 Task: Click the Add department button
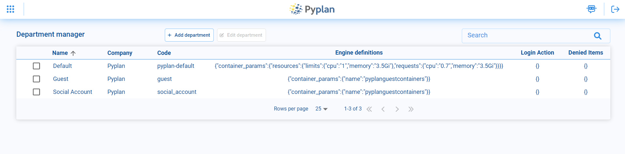[189, 35]
